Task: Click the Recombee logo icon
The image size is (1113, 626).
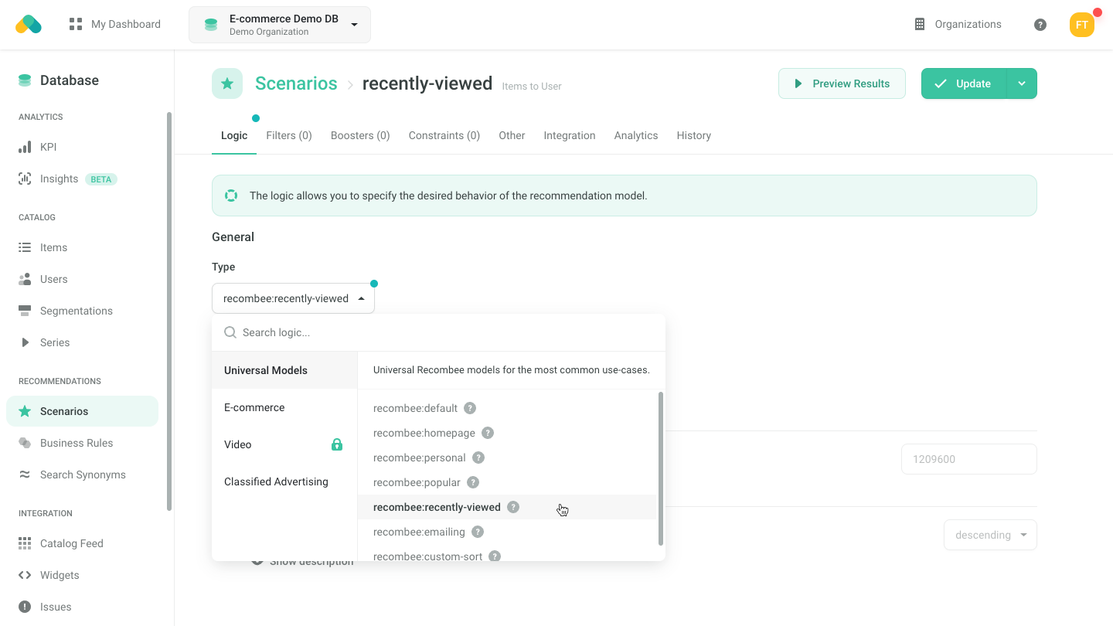Action: [x=29, y=24]
